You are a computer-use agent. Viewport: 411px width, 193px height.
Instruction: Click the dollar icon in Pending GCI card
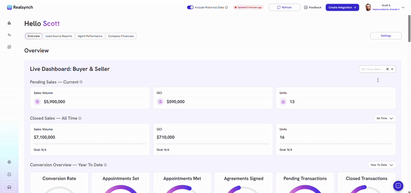(x=160, y=102)
